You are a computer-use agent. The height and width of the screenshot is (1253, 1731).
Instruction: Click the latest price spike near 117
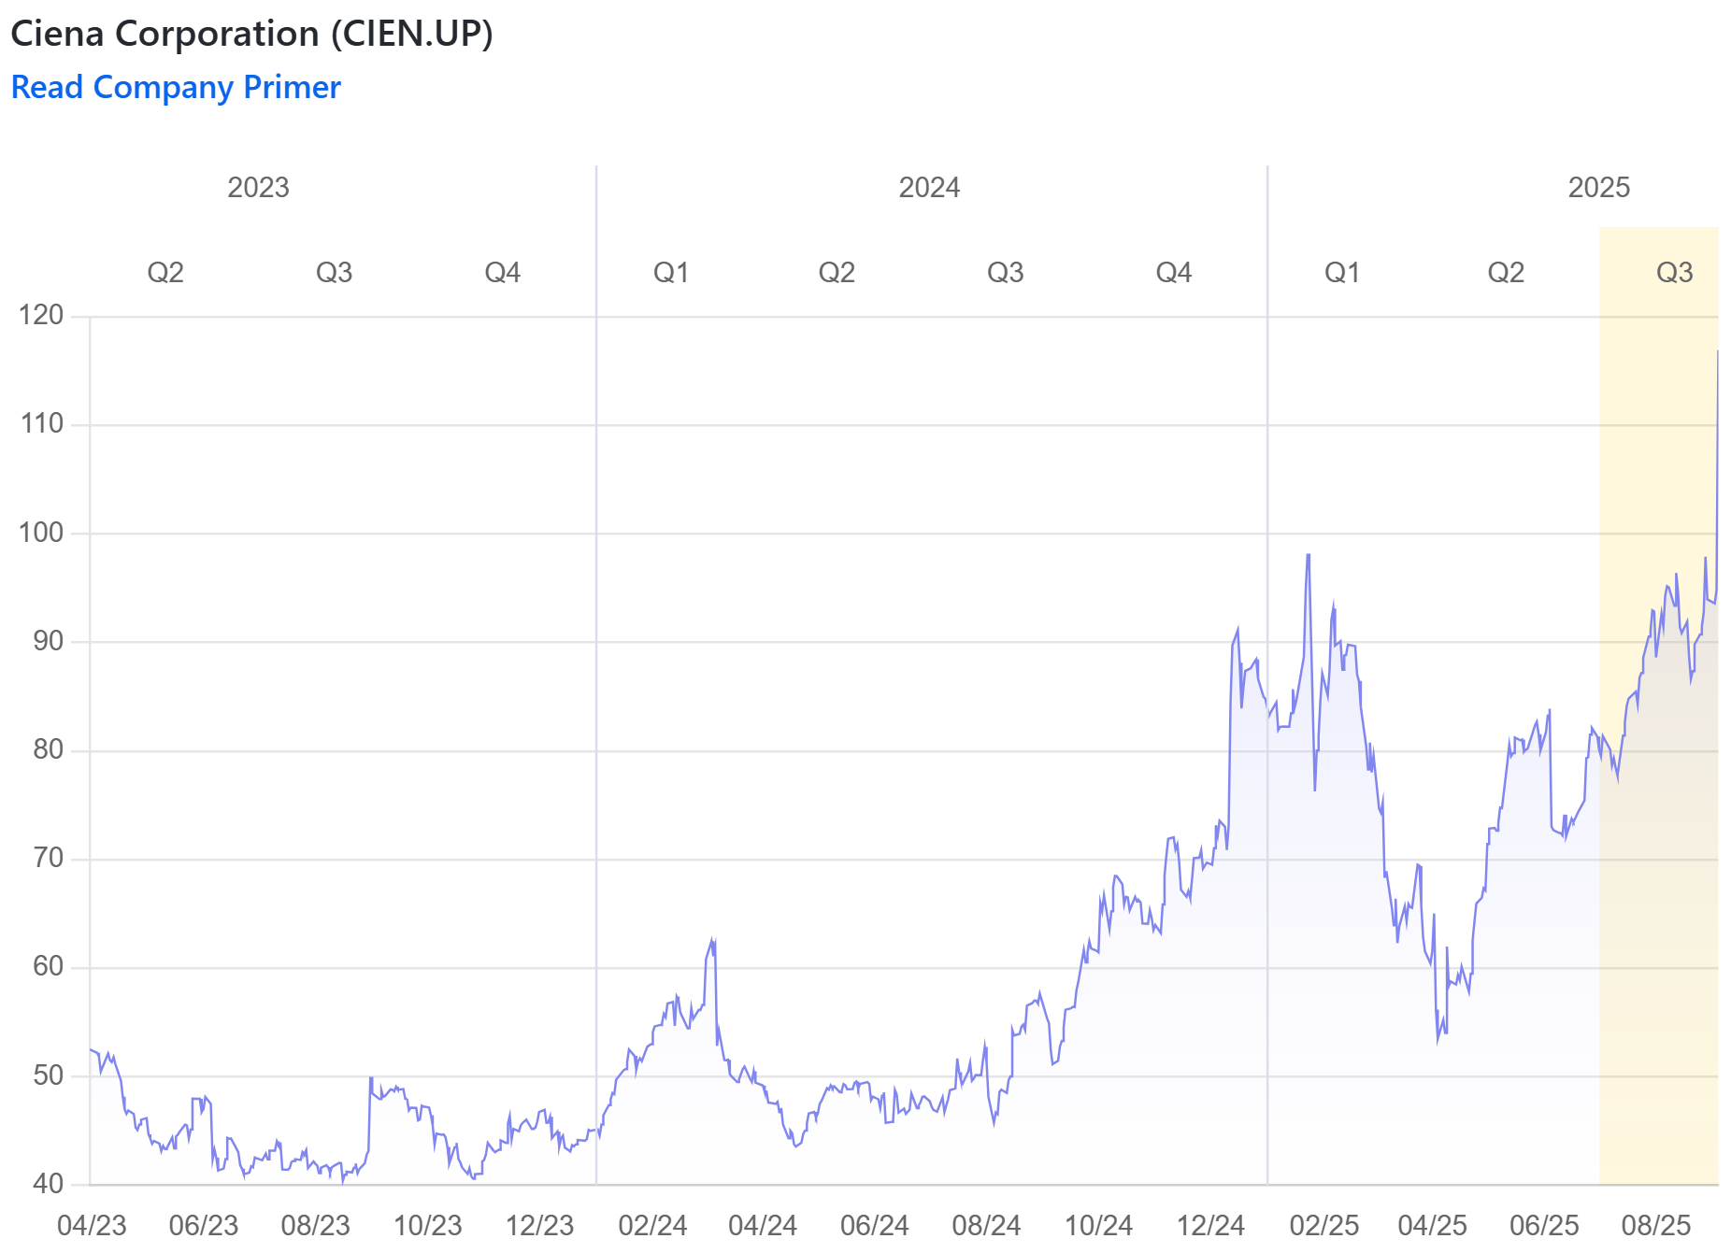pyautogui.click(x=1717, y=351)
